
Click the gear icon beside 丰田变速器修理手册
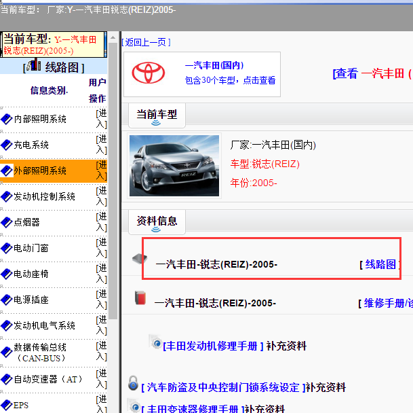134,406
